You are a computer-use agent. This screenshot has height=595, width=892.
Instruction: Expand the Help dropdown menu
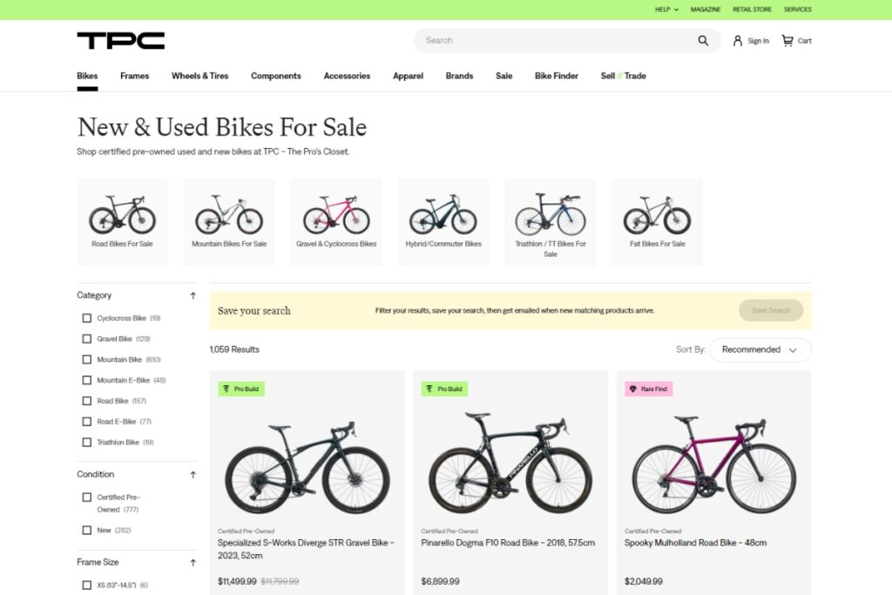coord(666,10)
